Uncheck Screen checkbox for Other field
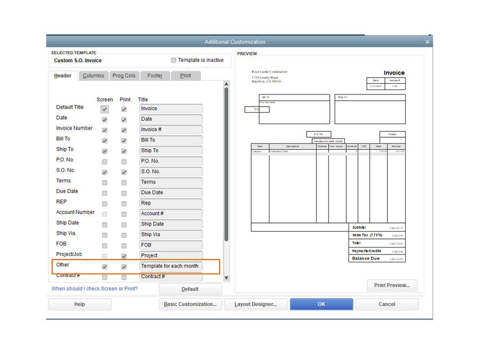Screen dimensions: 485x363 tap(104, 267)
